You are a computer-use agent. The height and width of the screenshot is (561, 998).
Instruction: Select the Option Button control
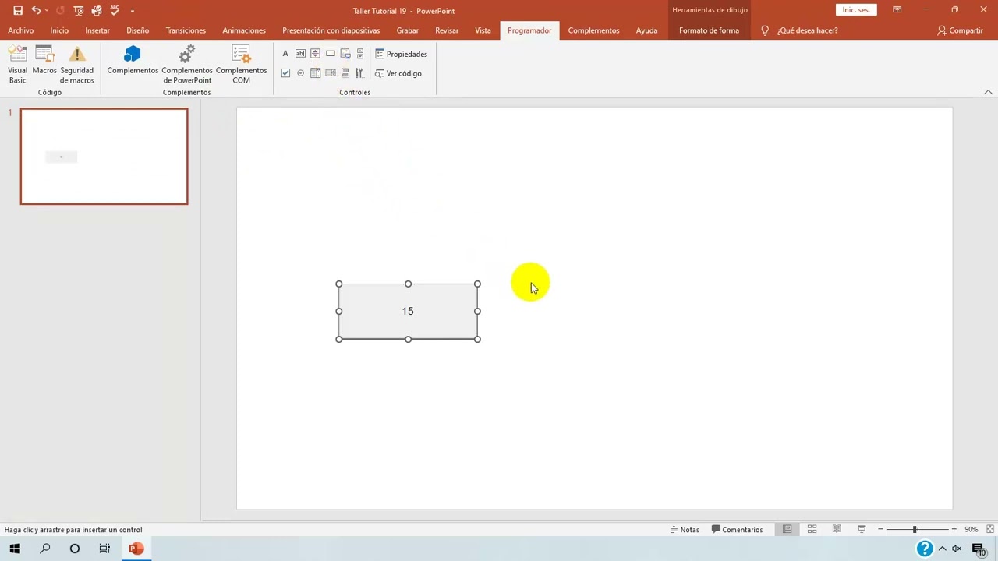click(x=300, y=73)
